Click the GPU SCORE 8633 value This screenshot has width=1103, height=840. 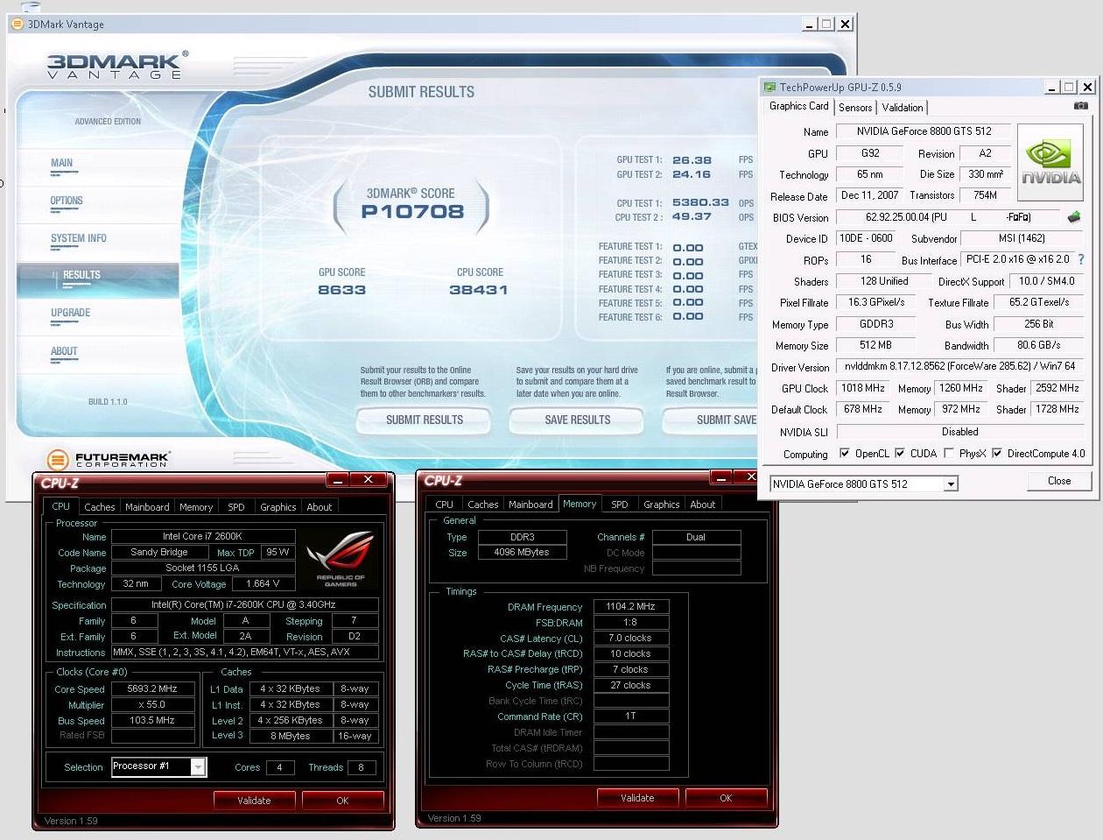click(x=341, y=290)
